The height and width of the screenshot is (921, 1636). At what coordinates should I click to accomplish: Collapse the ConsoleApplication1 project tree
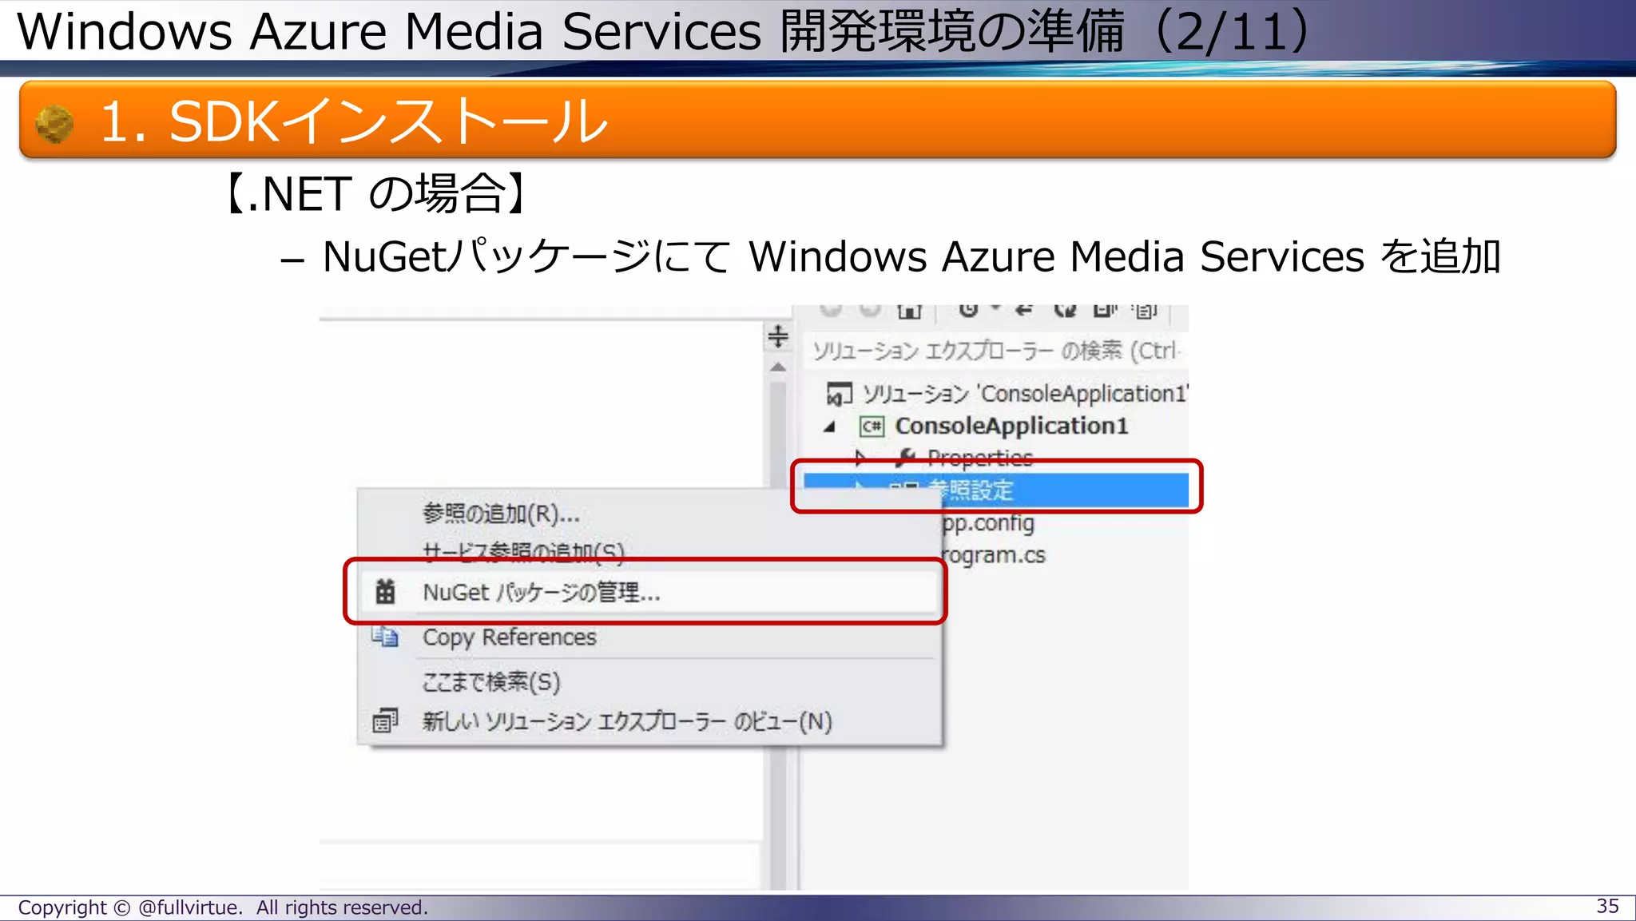830,427
